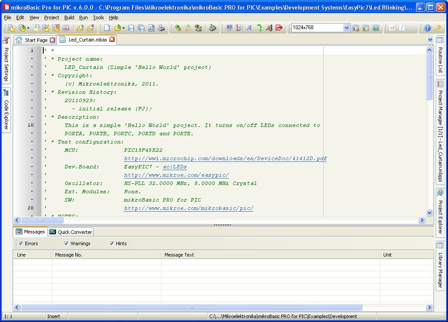Open the terminal monitor icon
The image size is (448, 322).
point(229,27)
